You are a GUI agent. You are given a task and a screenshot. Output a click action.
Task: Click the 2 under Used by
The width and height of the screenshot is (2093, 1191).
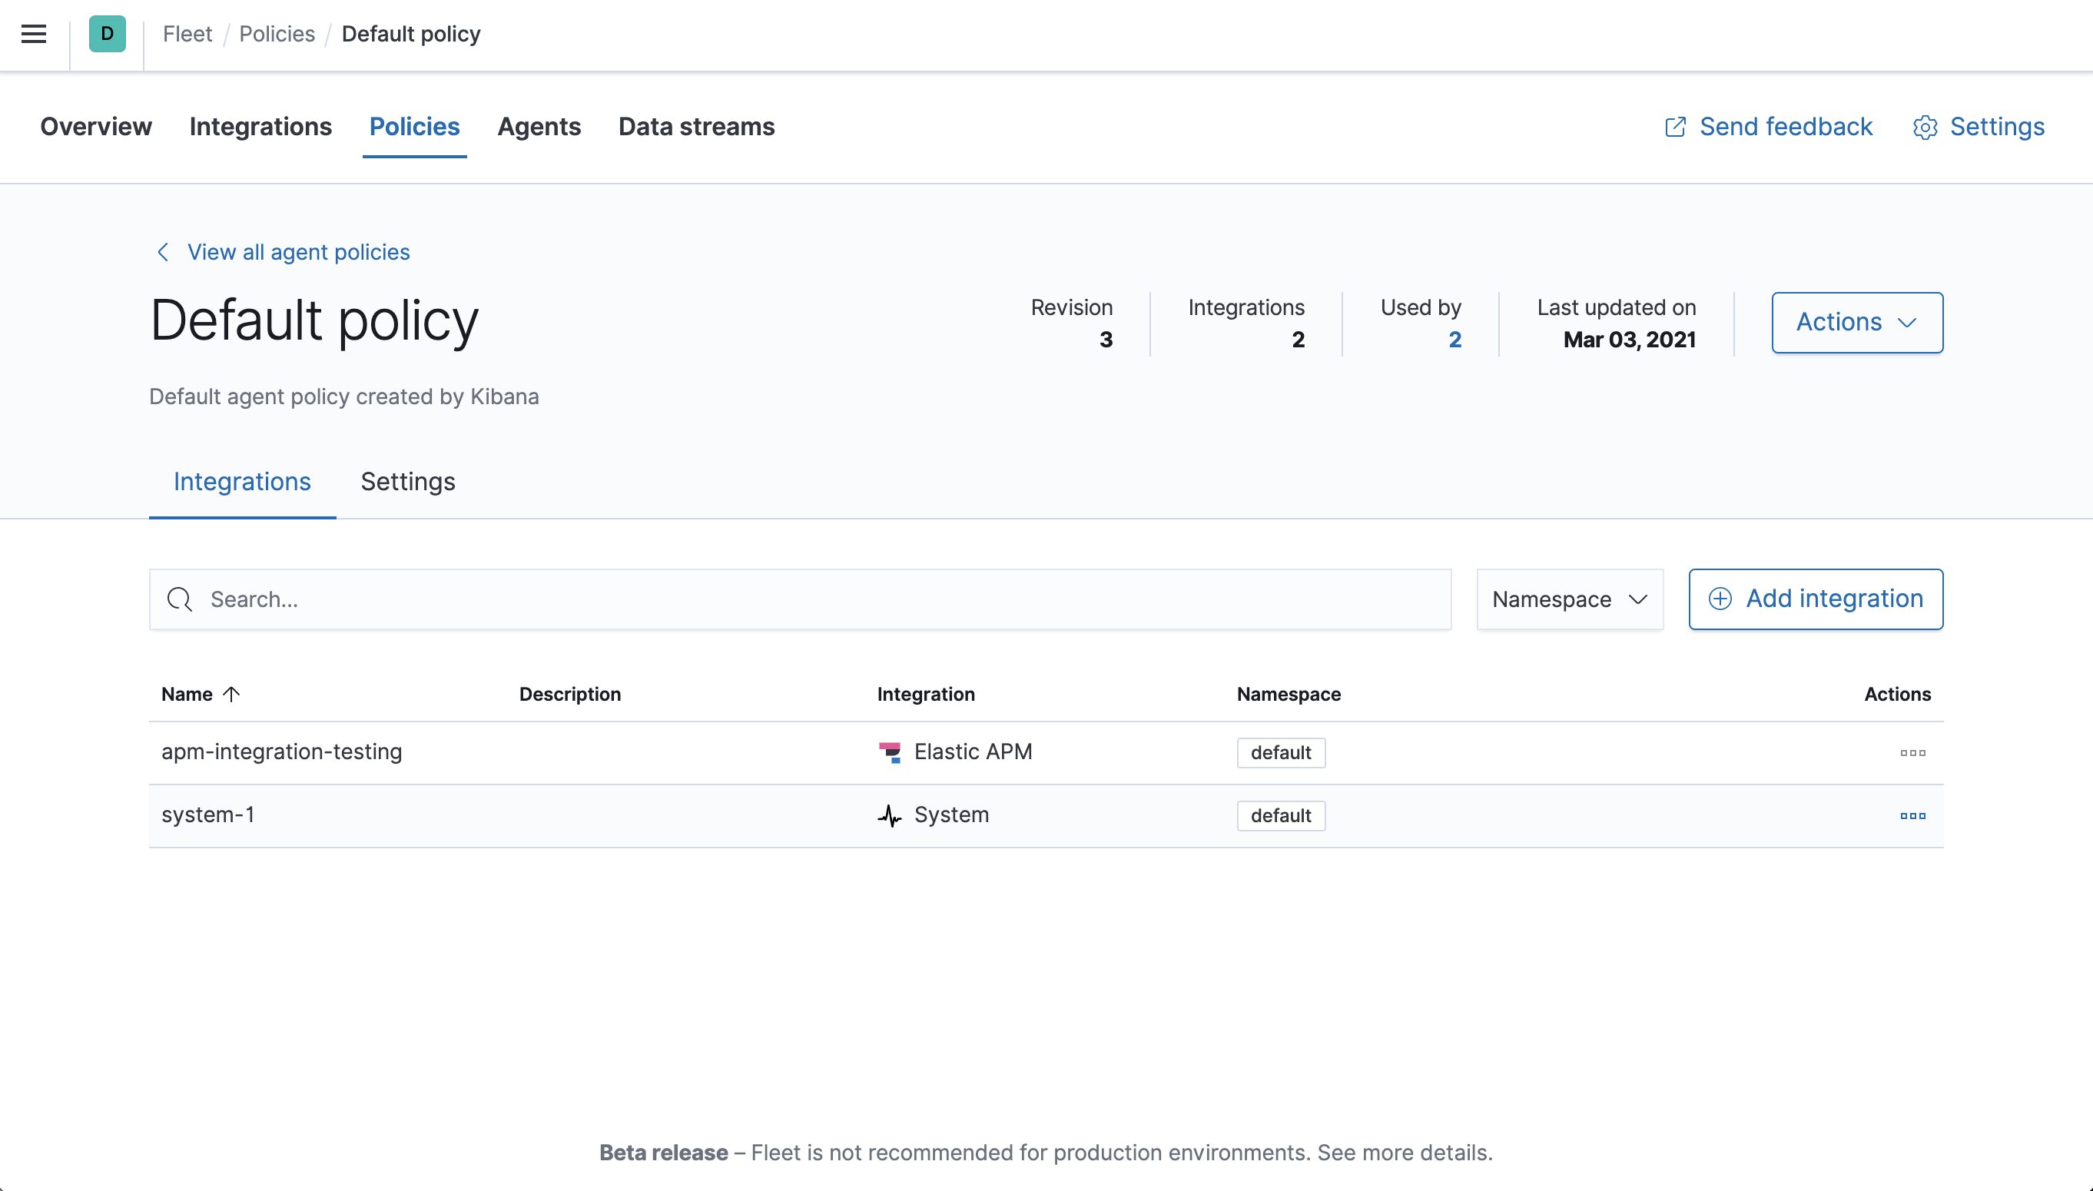(1454, 340)
